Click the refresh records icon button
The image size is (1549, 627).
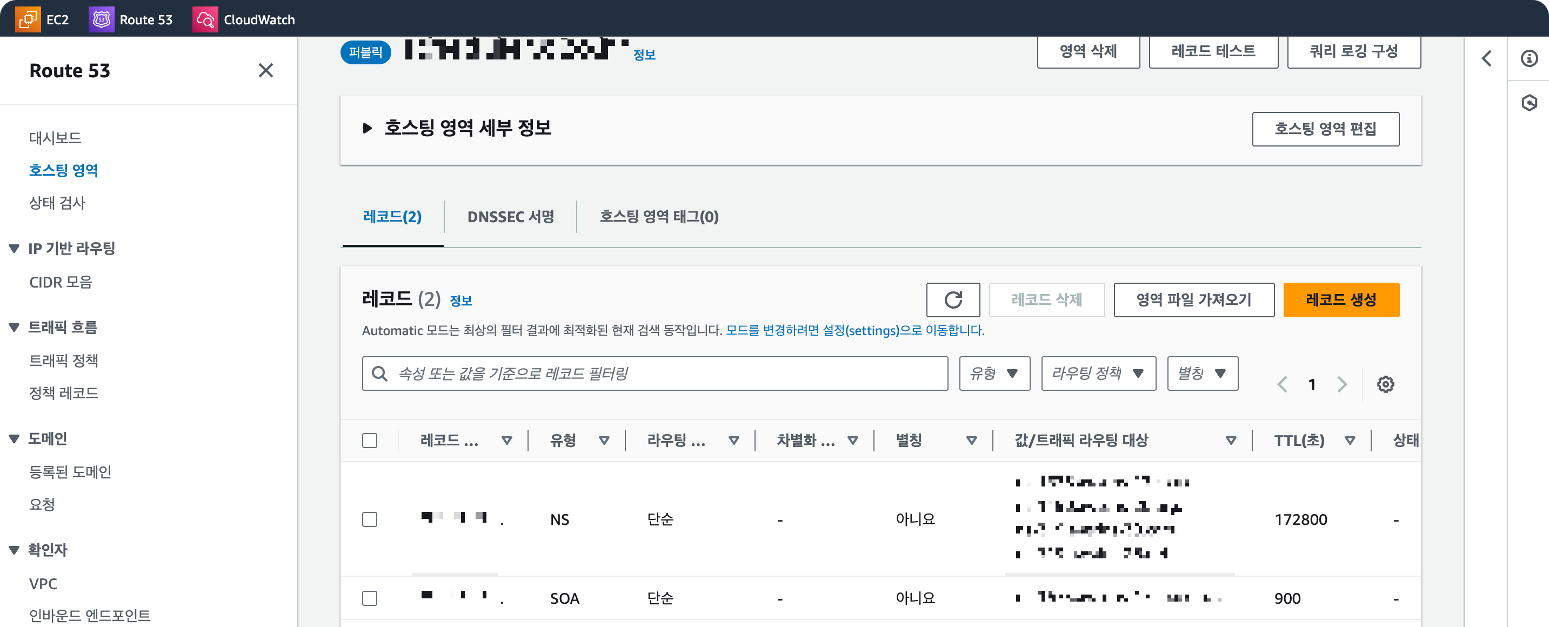(x=952, y=299)
